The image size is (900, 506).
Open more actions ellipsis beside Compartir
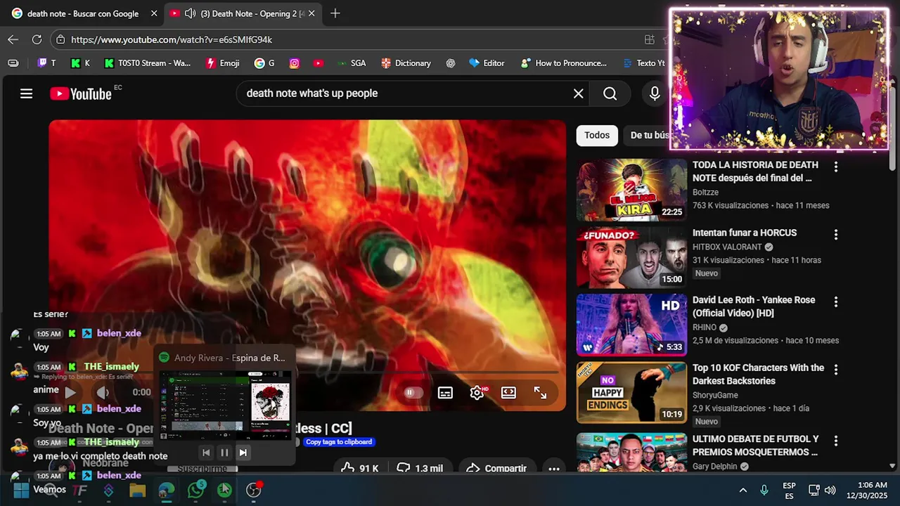(554, 468)
